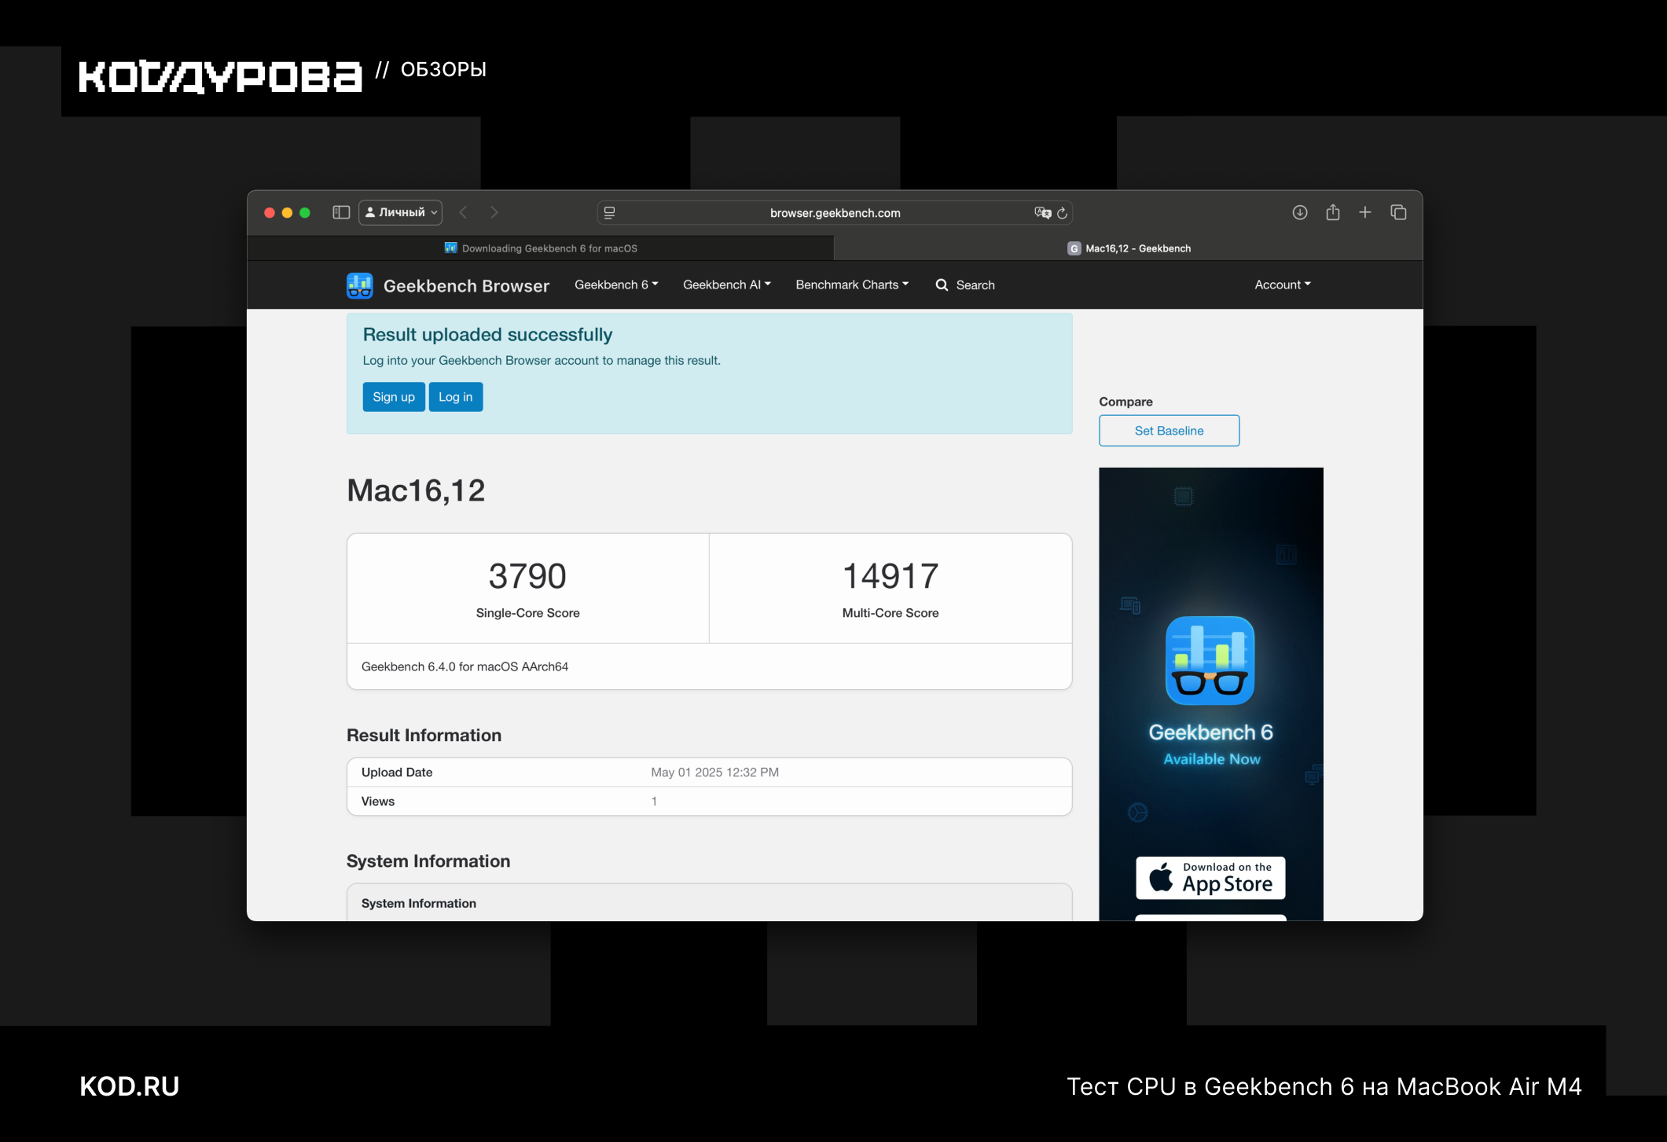Select the Mac16,12 - Geekbench tab

[1129, 248]
